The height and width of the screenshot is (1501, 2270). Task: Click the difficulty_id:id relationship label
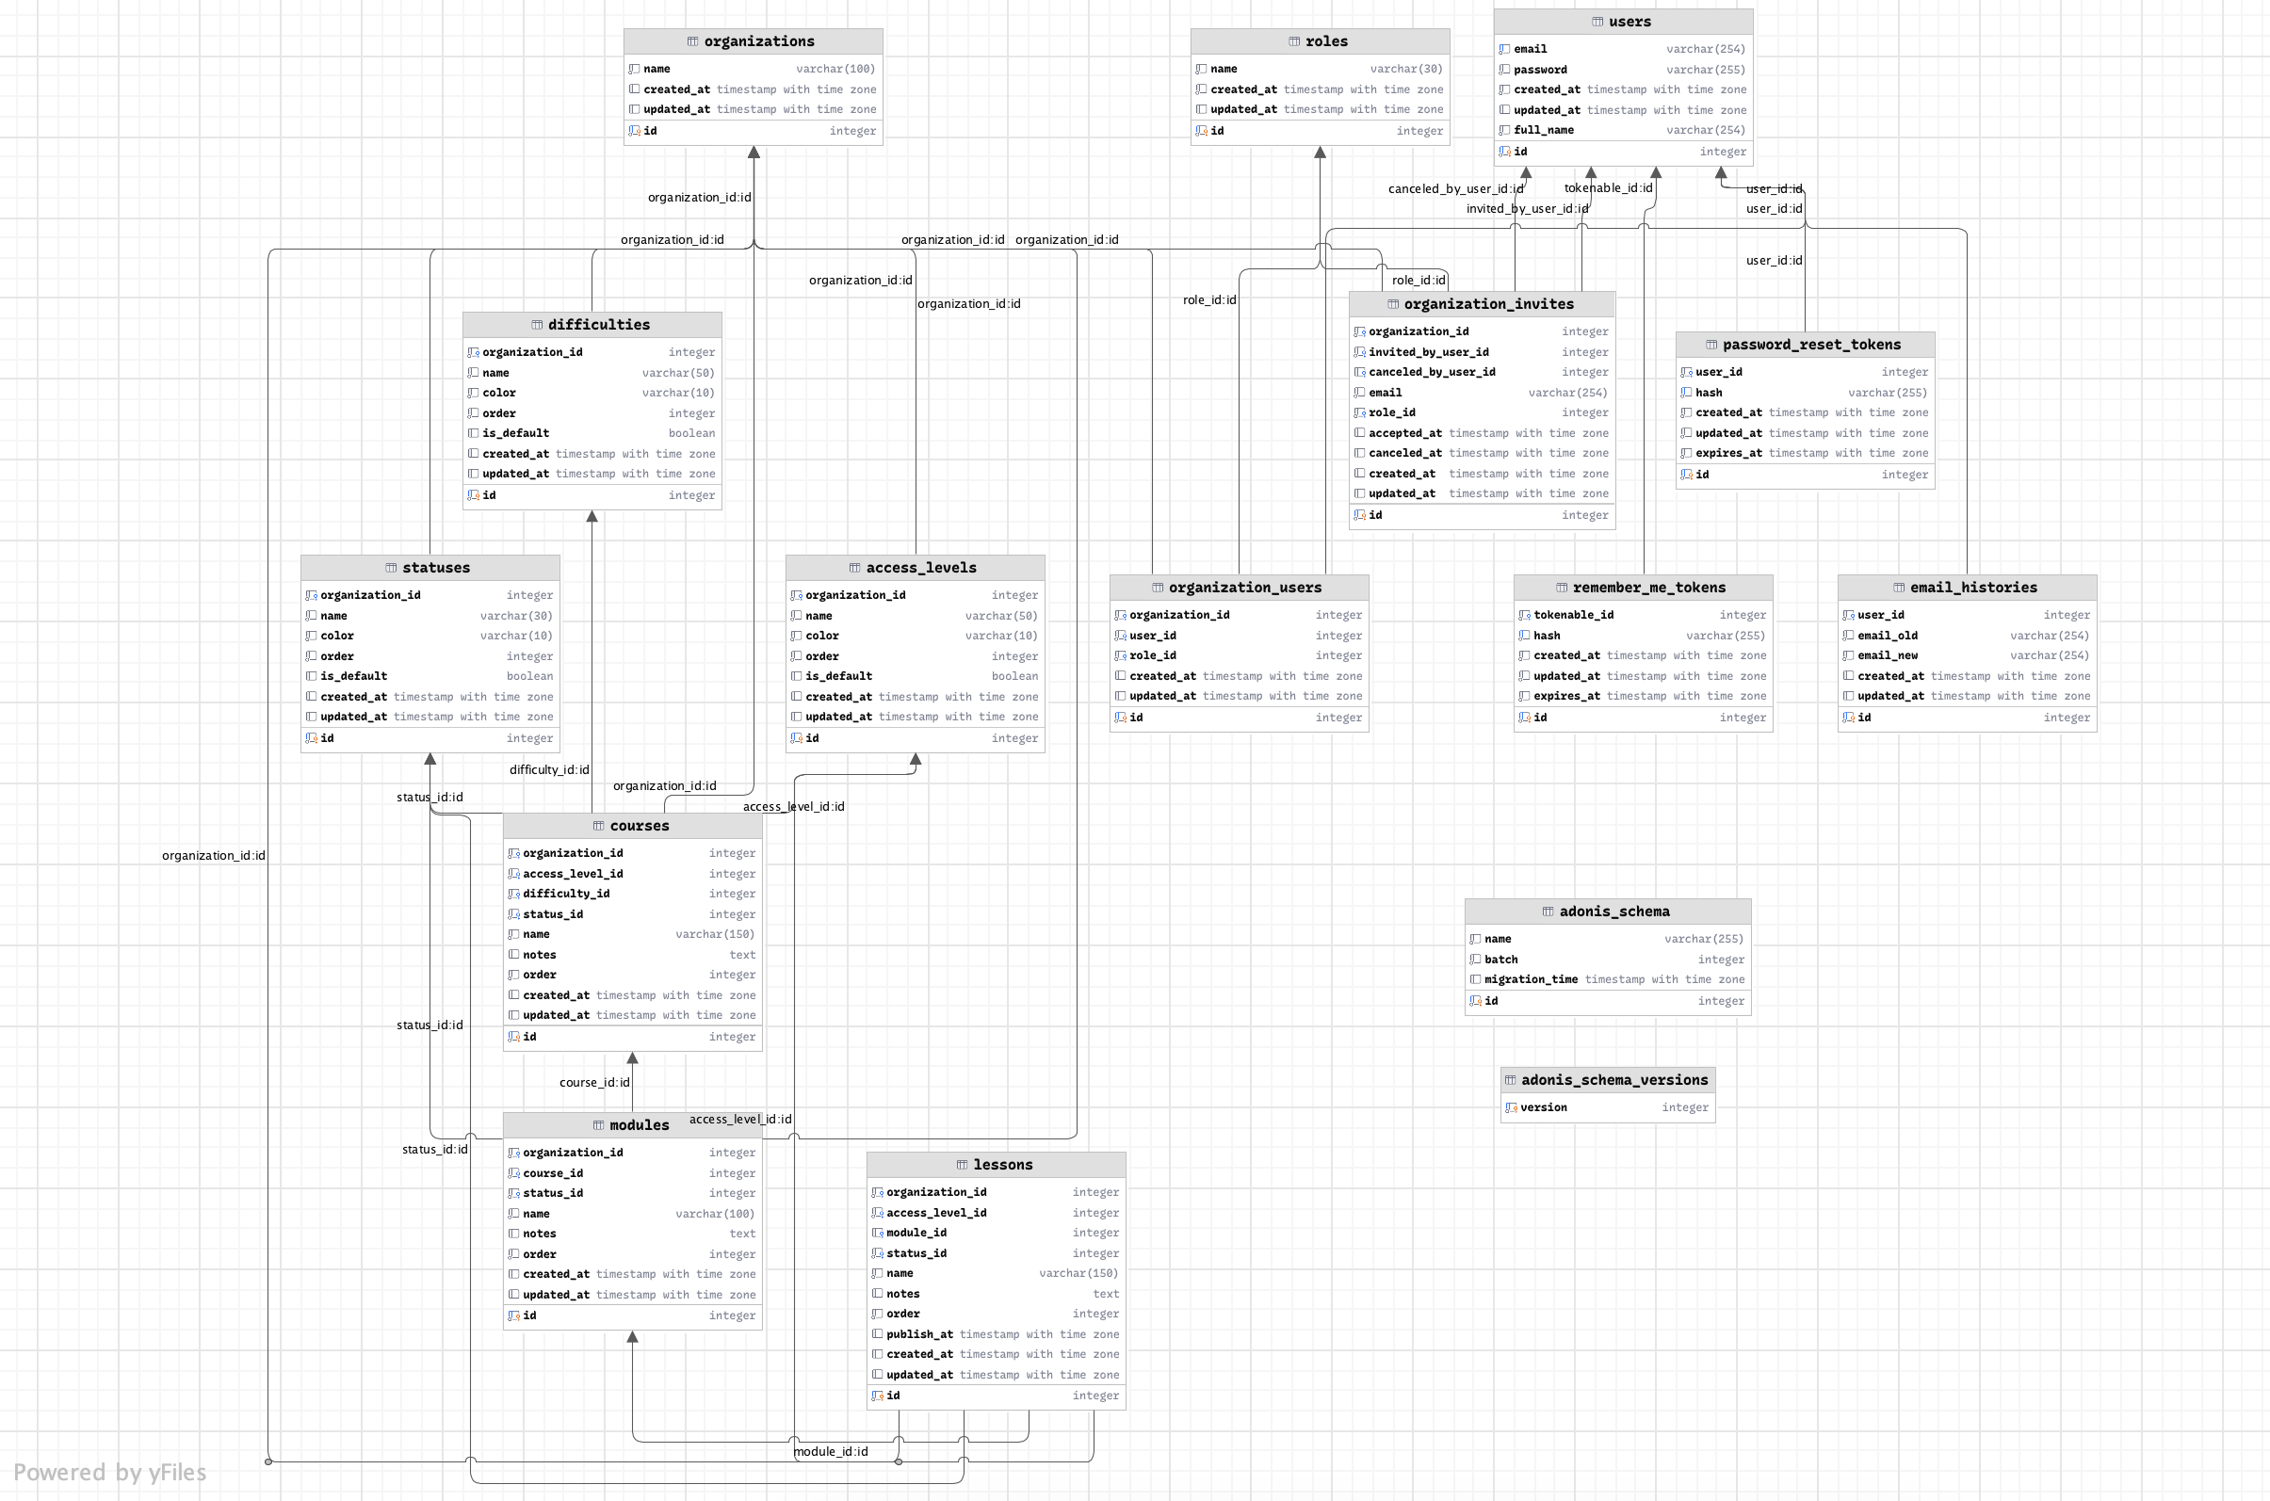549,769
